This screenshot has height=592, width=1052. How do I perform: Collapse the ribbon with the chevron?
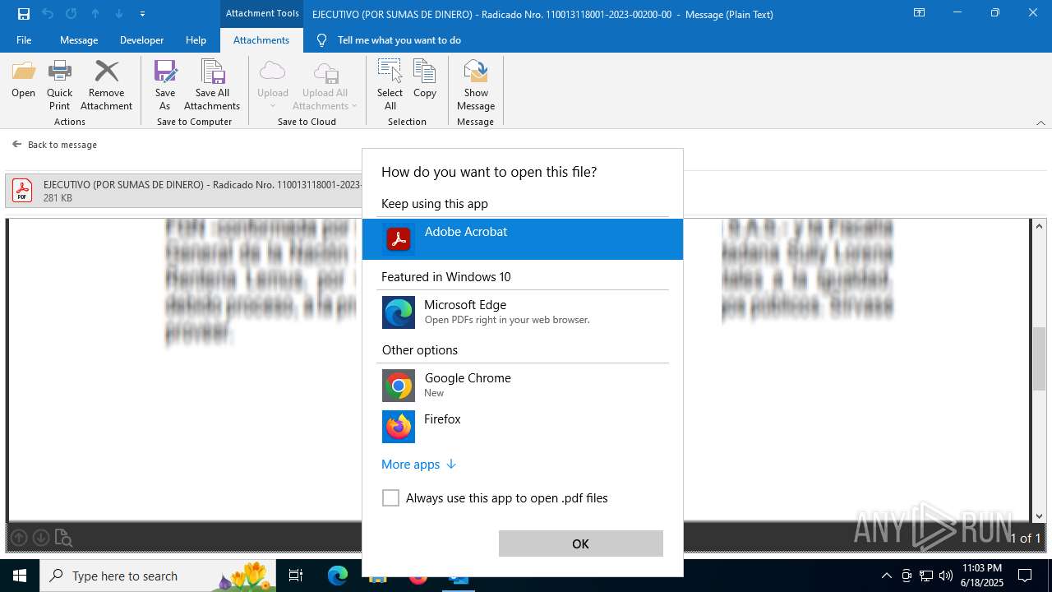click(x=1040, y=123)
